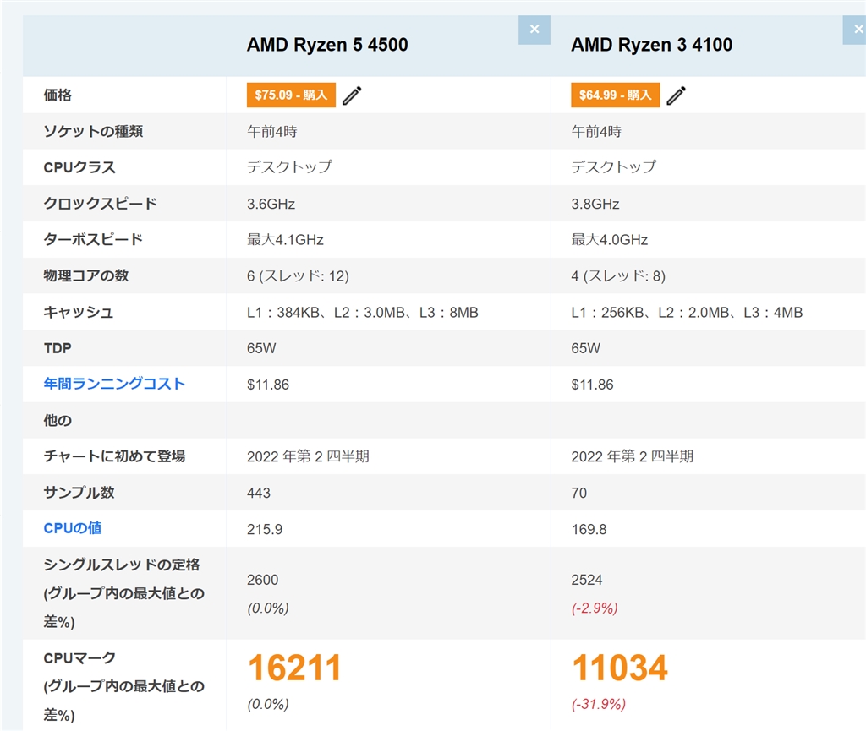Screen dimensions: 866x731
Task: Click the サンプル数 row label
Action: pyautogui.click(x=79, y=493)
